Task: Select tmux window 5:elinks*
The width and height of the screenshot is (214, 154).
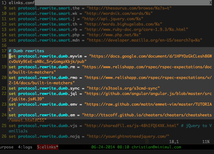Action: tap(47, 147)
